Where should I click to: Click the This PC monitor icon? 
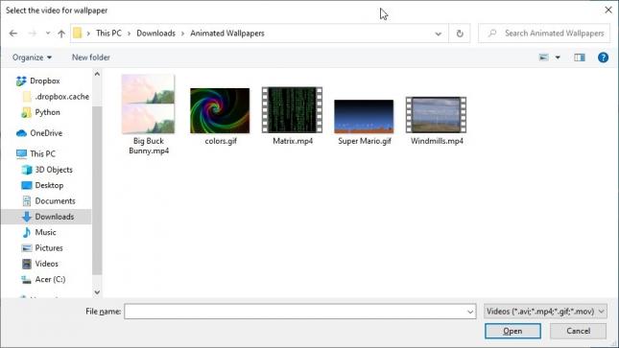point(21,154)
